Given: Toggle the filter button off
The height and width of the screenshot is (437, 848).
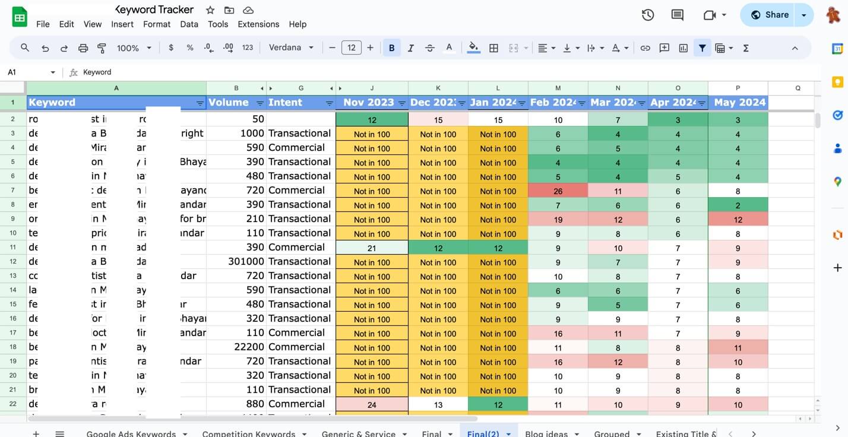Looking at the screenshot, I should point(702,48).
